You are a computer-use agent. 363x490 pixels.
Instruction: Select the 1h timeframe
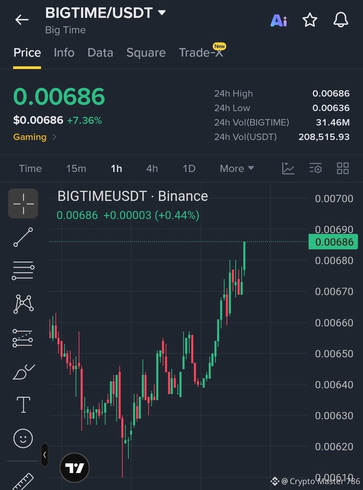click(x=116, y=168)
